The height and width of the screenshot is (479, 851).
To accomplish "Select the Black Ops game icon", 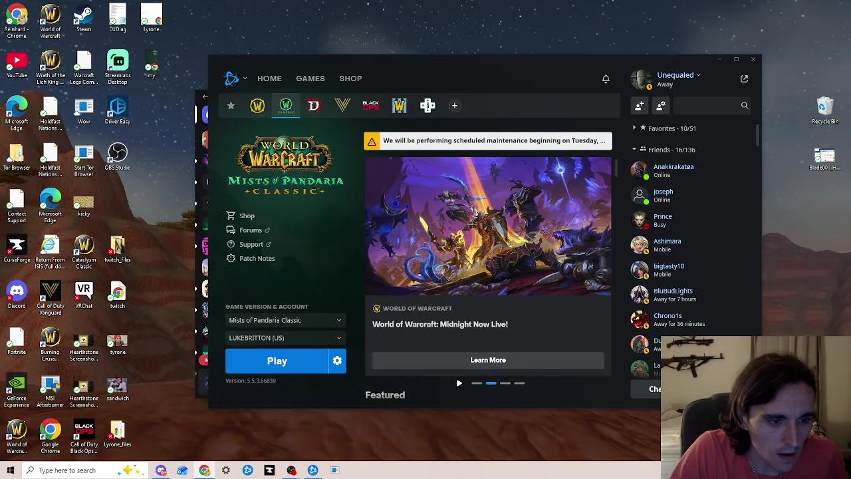I will (x=370, y=105).
